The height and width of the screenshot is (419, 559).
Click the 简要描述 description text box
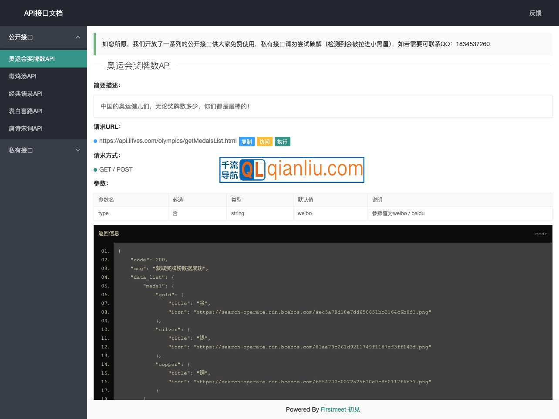click(323, 106)
